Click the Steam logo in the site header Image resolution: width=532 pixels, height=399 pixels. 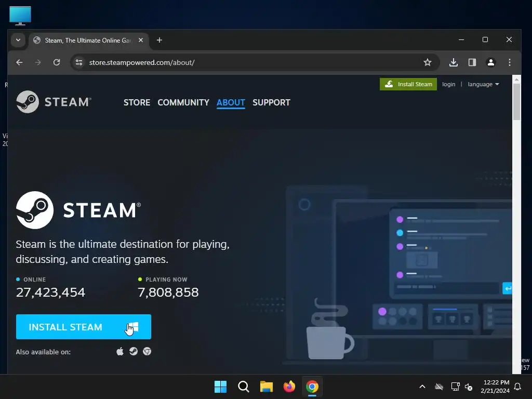(54, 102)
